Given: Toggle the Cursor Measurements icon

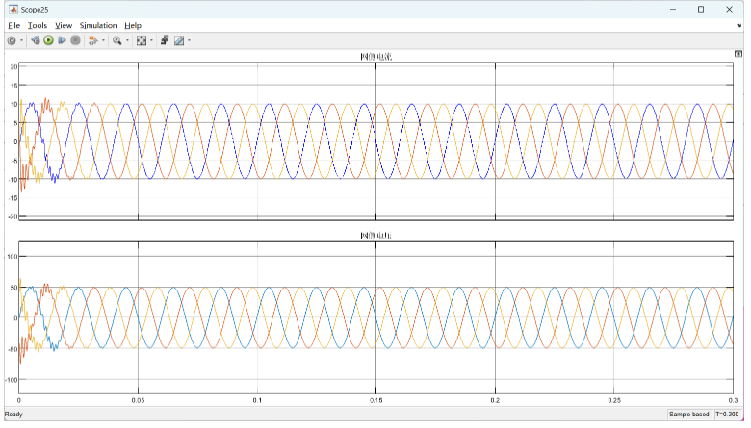Looking at the screenshot, I should (x=178, y=41).
